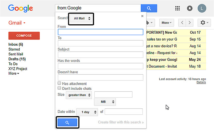Open the Google apps grid
Viewport: 214px width, 134px height.
point(178,8)
